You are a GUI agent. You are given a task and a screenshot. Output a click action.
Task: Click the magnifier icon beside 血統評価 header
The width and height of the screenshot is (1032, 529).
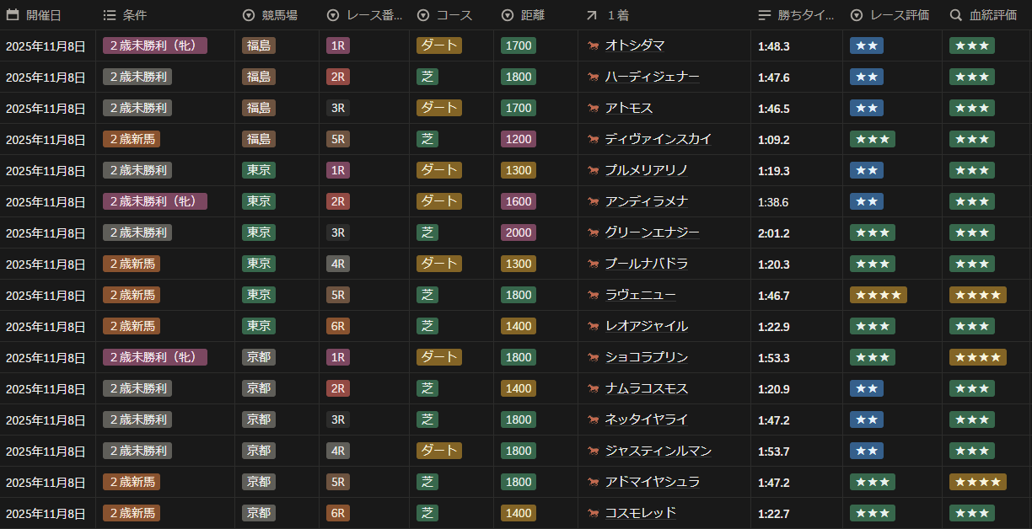(956, 15)
